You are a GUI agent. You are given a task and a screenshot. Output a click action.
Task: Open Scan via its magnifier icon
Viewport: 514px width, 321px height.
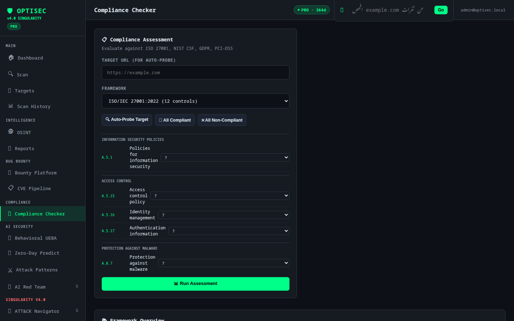[x=11, y=74]
